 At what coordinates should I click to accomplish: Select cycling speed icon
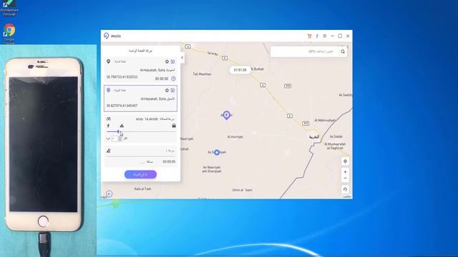(x=122, y=126)
